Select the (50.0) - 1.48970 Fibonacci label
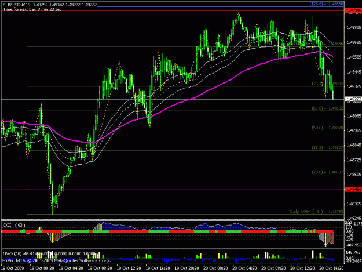 (x=327, y=128)
